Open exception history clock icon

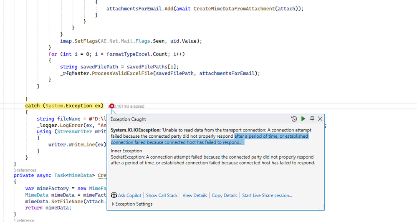tap(294, 119)
